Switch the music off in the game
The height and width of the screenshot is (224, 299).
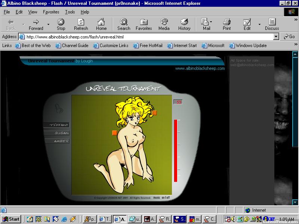(x=168, y=197)
